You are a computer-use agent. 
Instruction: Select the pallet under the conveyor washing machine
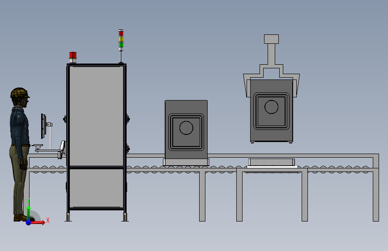click(186, 162)
